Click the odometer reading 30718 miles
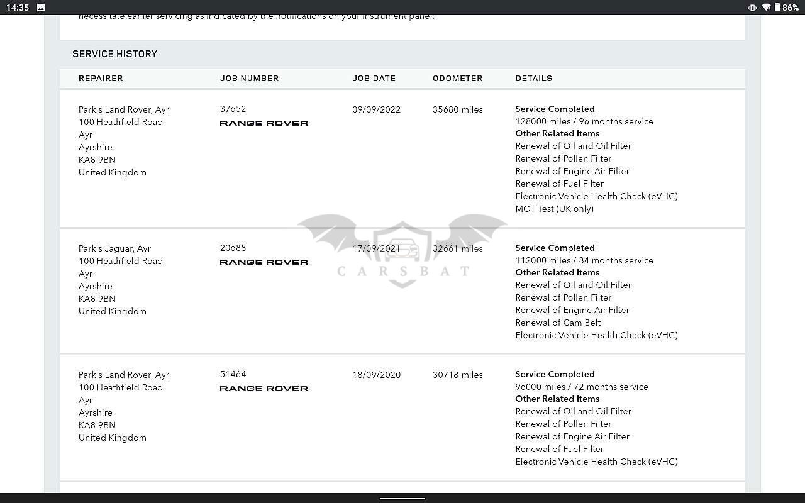 pyautogui.click(x=457, y=375)
